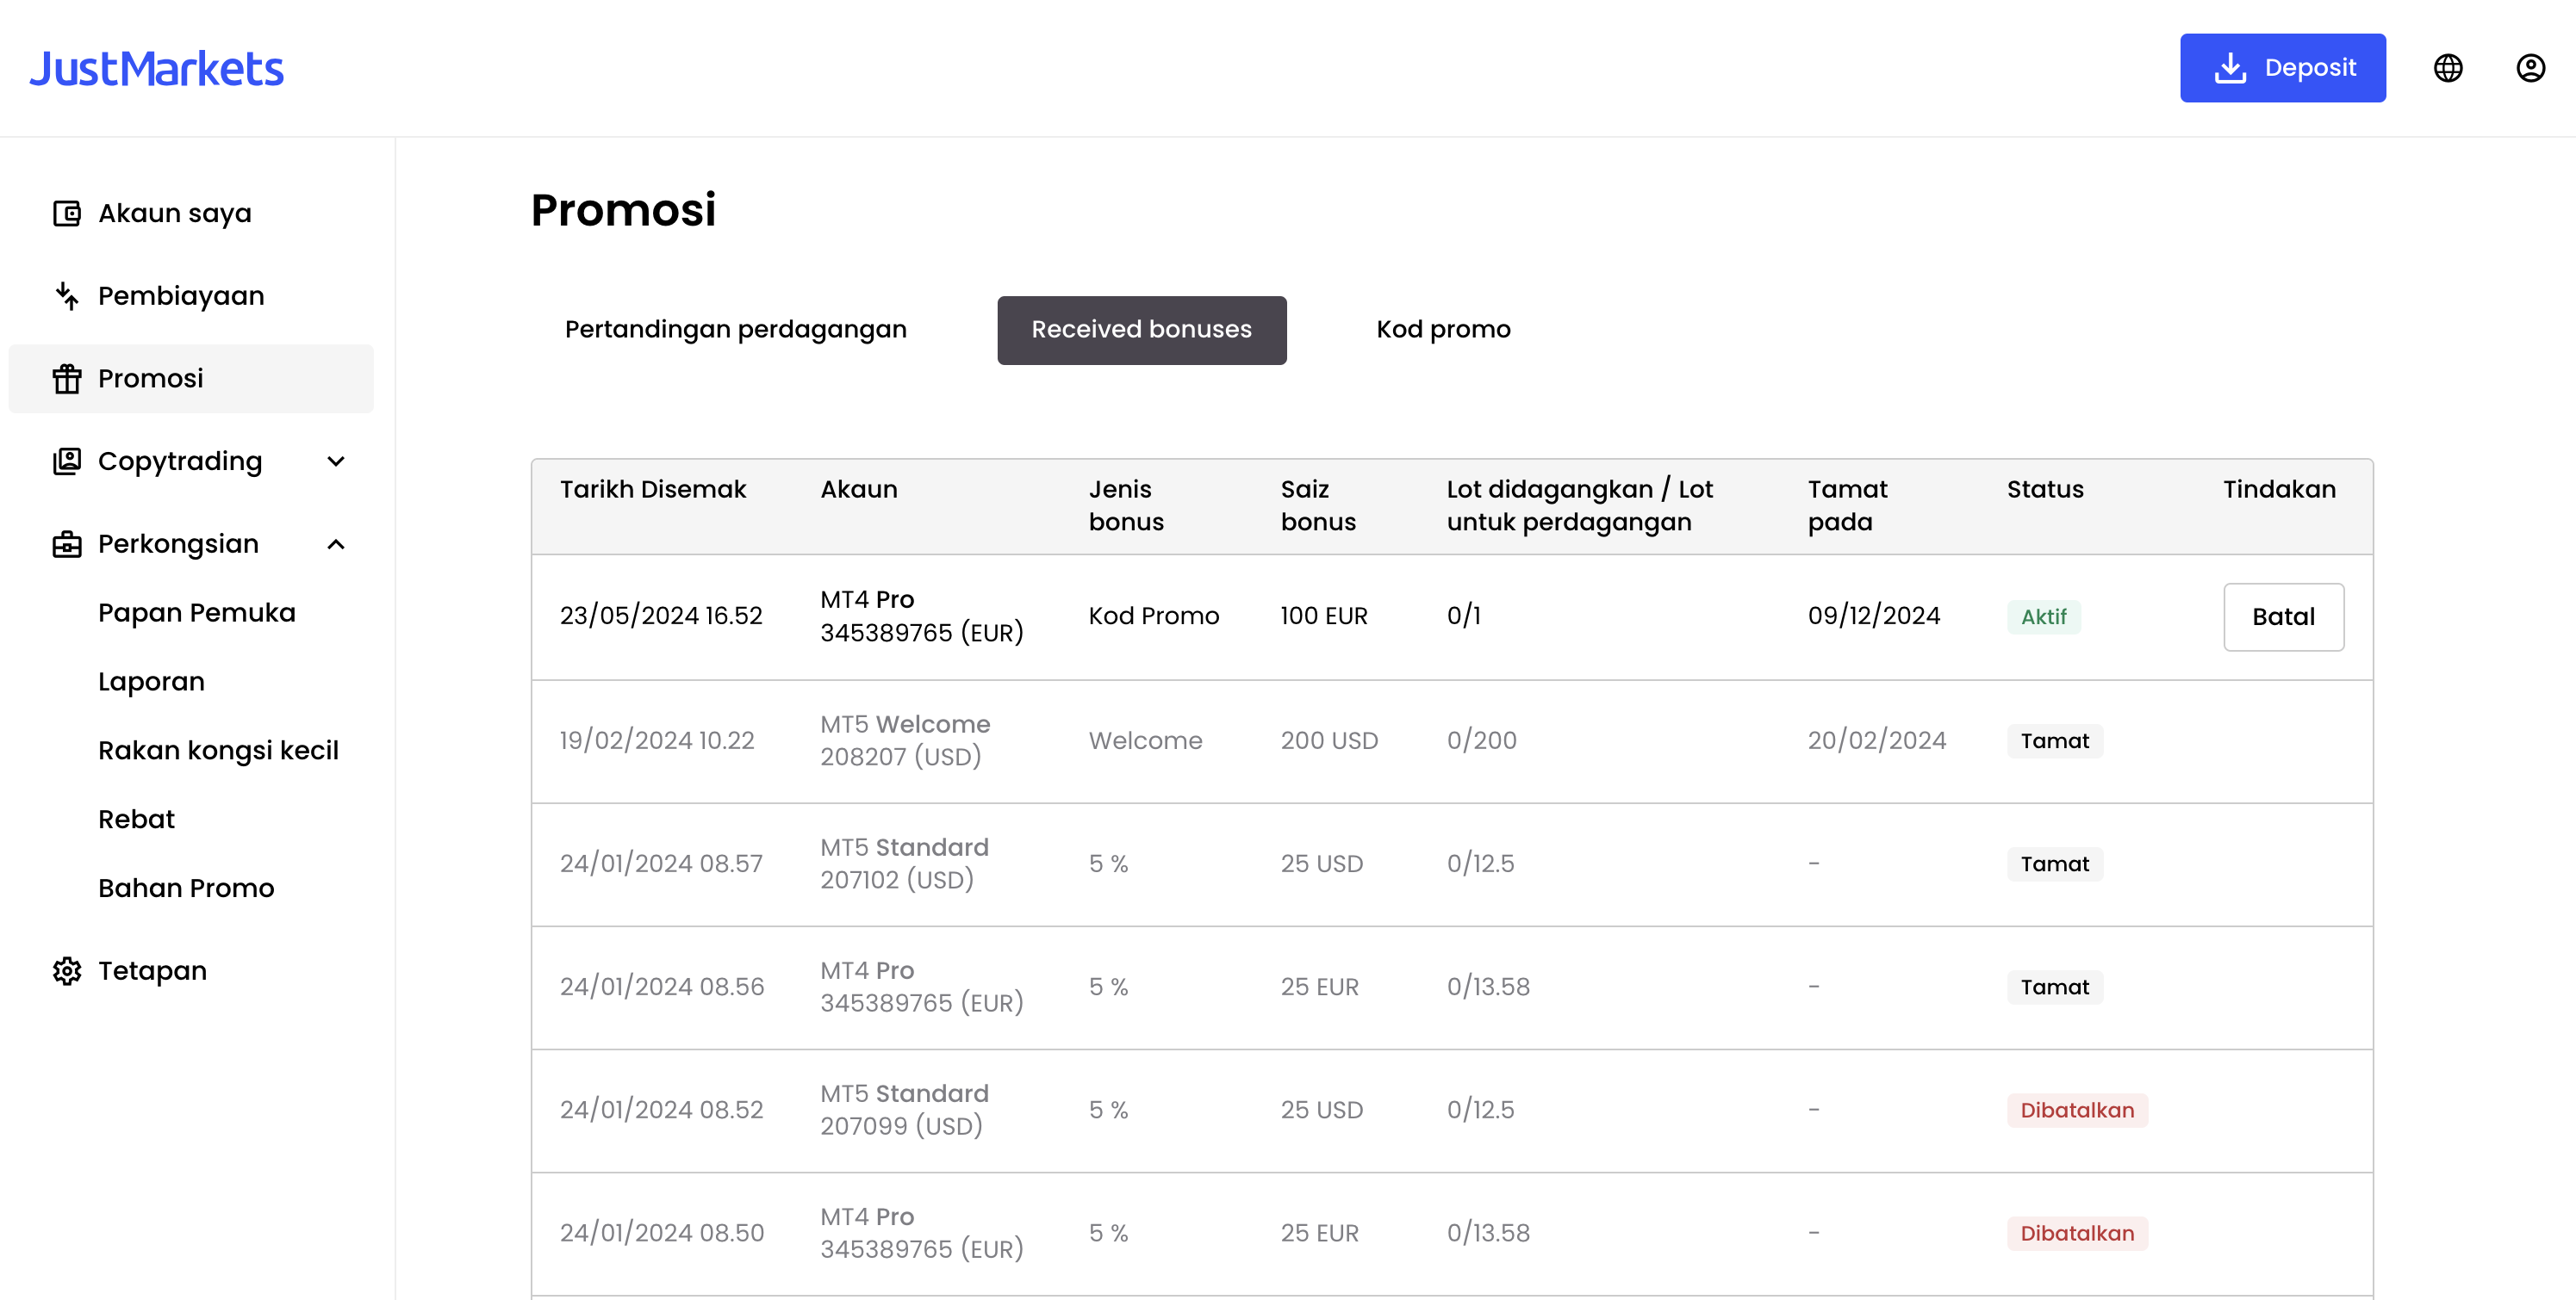Open Papan Pemuka submenu link
The width and height of the screenshot is (2576, 1300).
click(x=197, y=612)
